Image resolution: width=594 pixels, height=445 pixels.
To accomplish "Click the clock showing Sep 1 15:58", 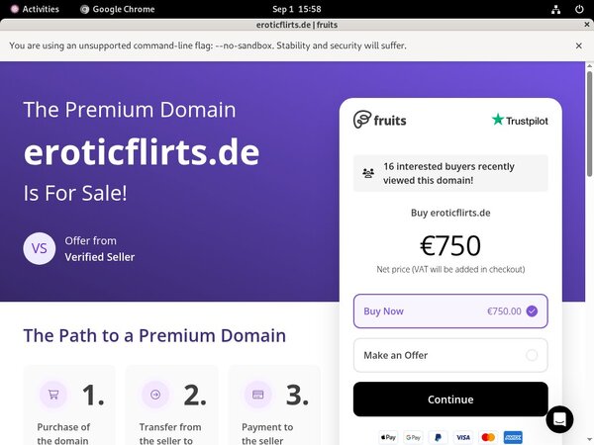I will point(296,9).
